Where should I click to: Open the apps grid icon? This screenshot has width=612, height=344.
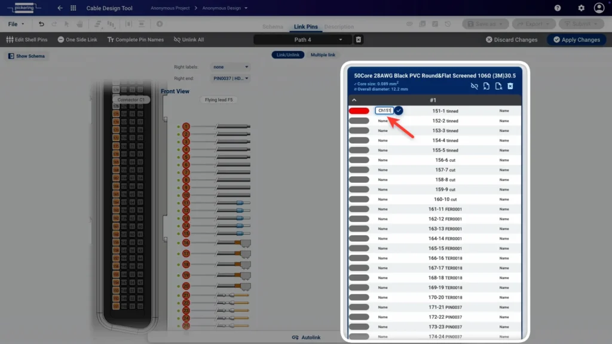[x=73, y=8]
